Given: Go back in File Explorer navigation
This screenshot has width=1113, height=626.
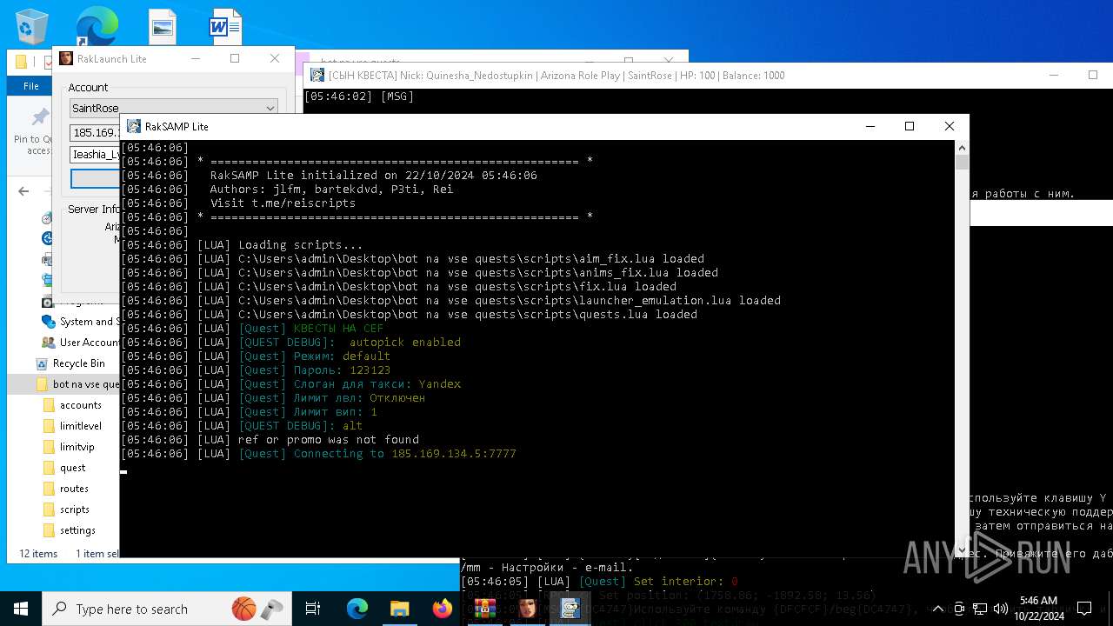Looking at the screenshot, I should 23,191.
